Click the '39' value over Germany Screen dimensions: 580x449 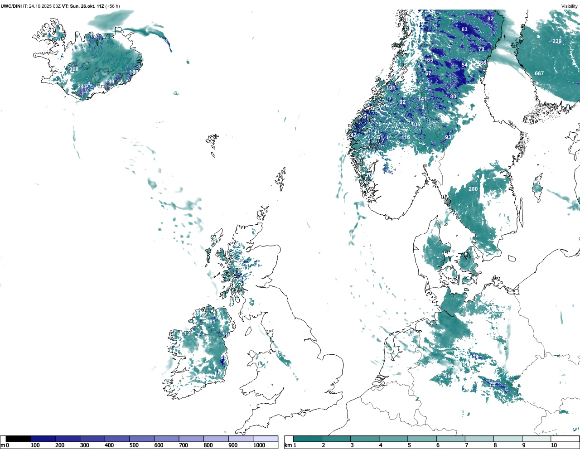448,377
